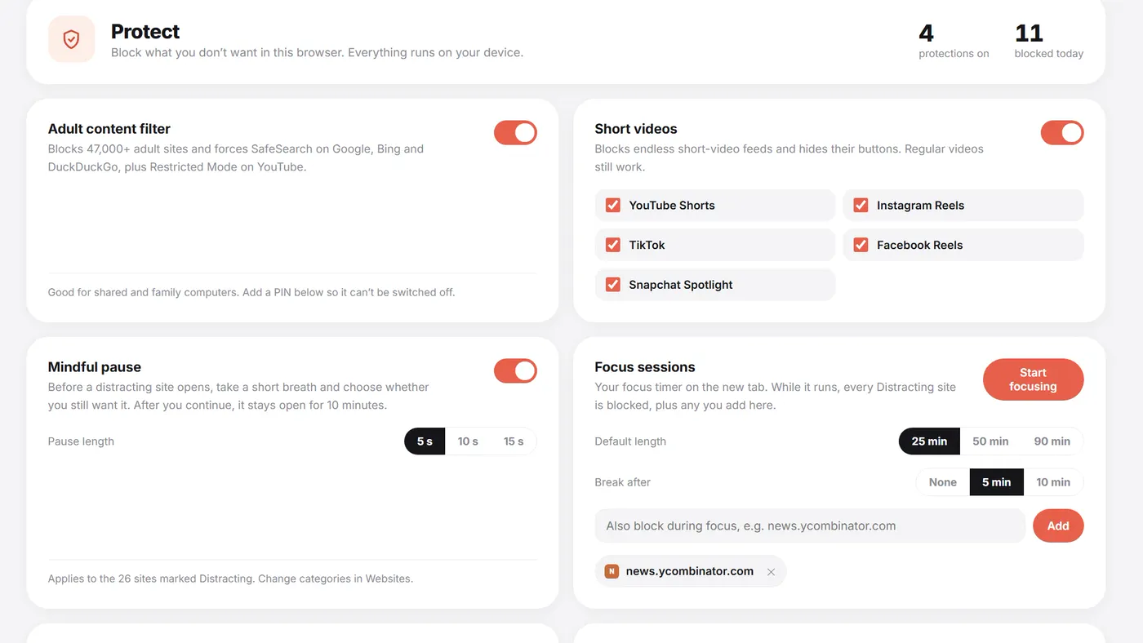Click the shared and family computers PIN note
Screen dimensions: 1143x643
(251, 292)
